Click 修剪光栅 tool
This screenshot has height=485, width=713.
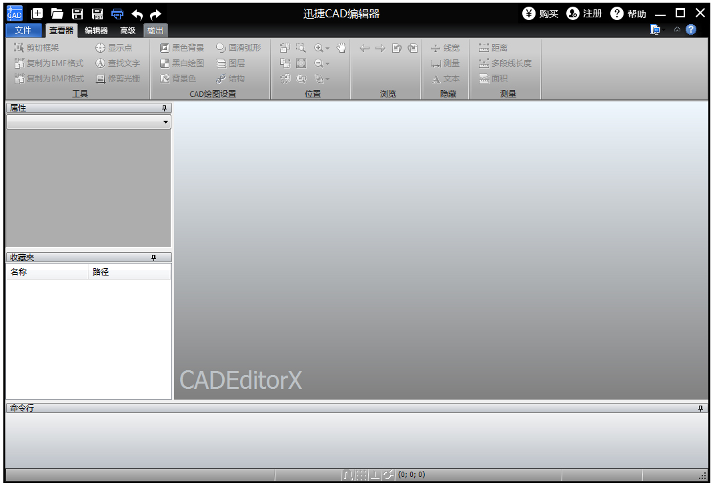pyautogui.click(x=118, y=79)
